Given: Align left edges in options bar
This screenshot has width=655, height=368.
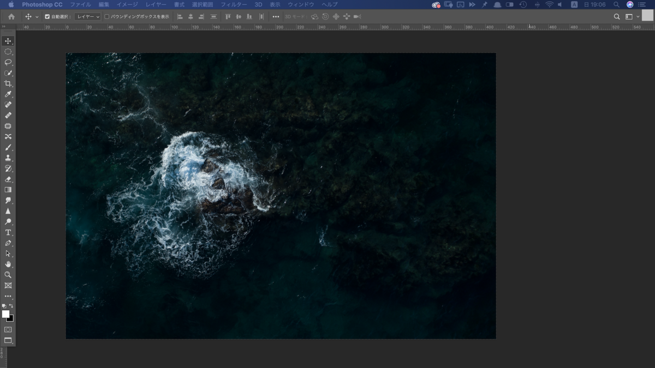Looking at the screenshot, I should click(180, 17).
